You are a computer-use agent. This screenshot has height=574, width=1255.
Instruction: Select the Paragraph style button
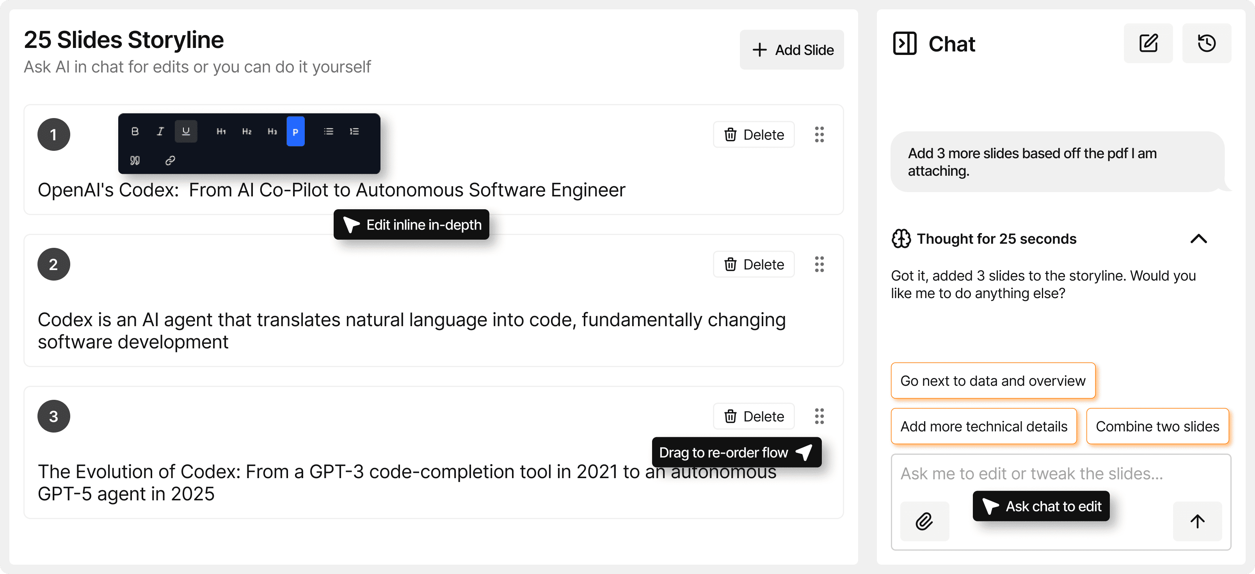click(295, 131)
